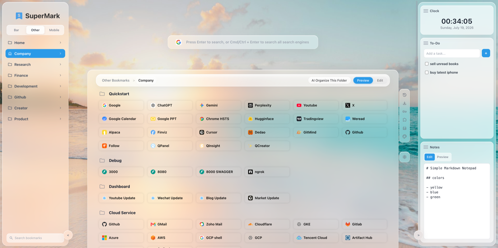Screen dimensions: 498x248
Task: Open the Google Calendar bookmark
Action: click(121, 119)
